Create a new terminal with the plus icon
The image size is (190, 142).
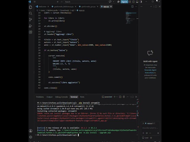point(115,97)
